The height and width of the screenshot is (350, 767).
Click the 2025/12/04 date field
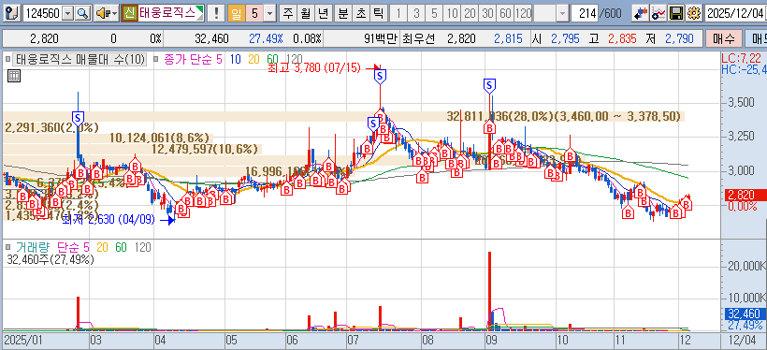[x=736, y=13]
